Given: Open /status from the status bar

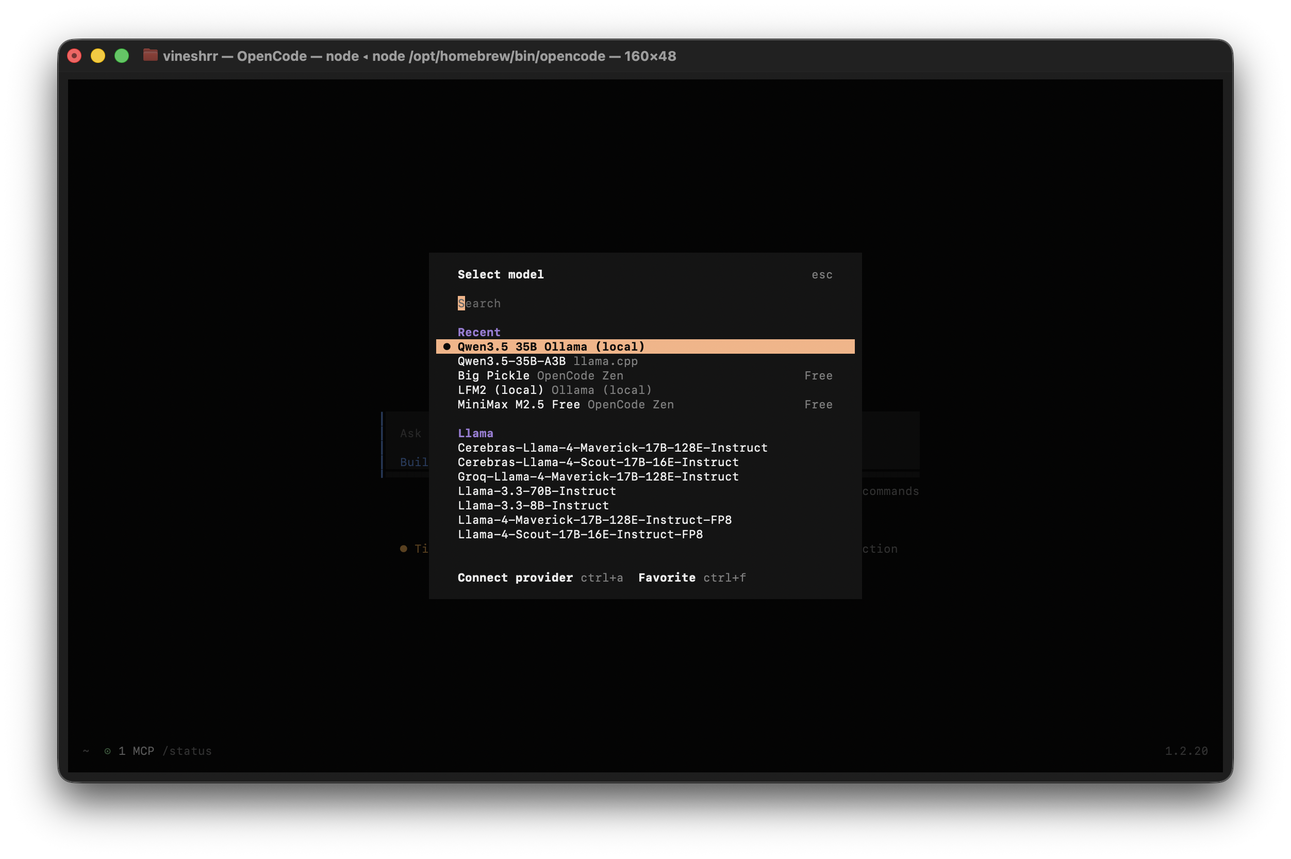Looking at the screenshot, I should [x=188, y=751].
